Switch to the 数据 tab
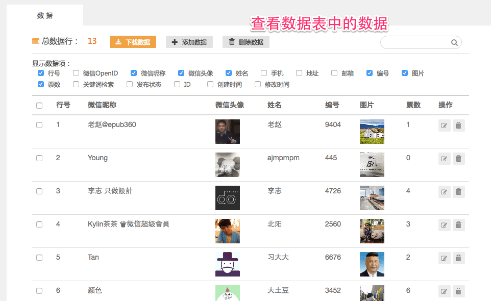The width and height of the screenshot is (491, 301). pos(45,16)
